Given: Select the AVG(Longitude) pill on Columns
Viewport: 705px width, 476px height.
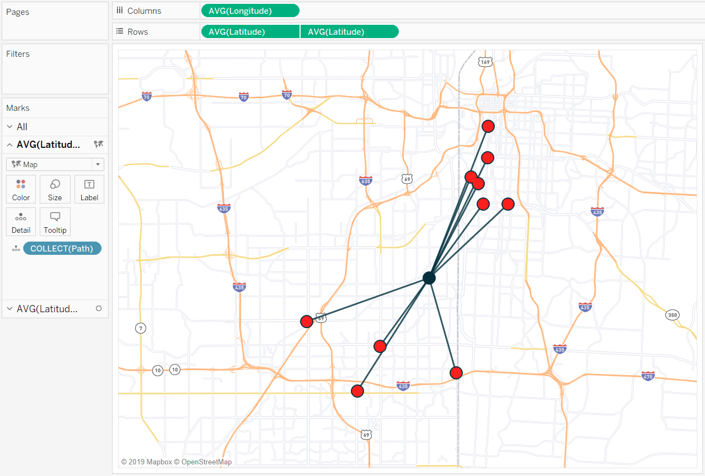Looking at the screenshot, I should 250,10.
